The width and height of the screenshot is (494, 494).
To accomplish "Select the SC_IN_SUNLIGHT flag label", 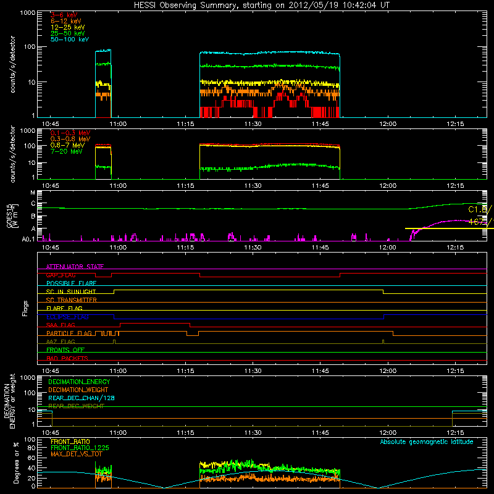I will coord(71,291).
